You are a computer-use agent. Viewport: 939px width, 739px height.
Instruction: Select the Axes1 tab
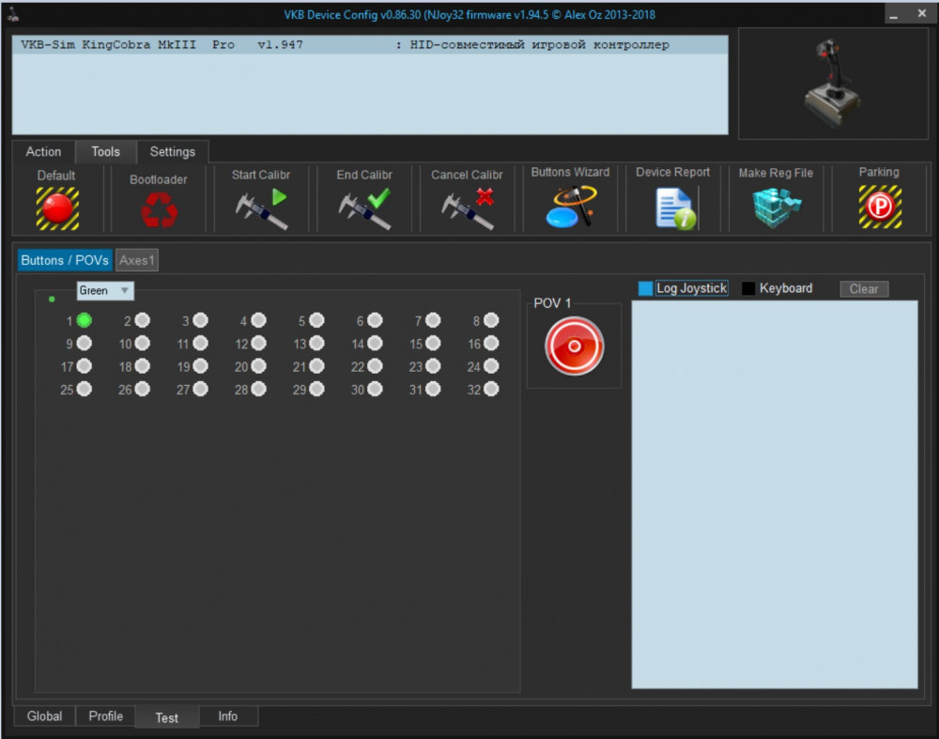(x=137, y=260)
